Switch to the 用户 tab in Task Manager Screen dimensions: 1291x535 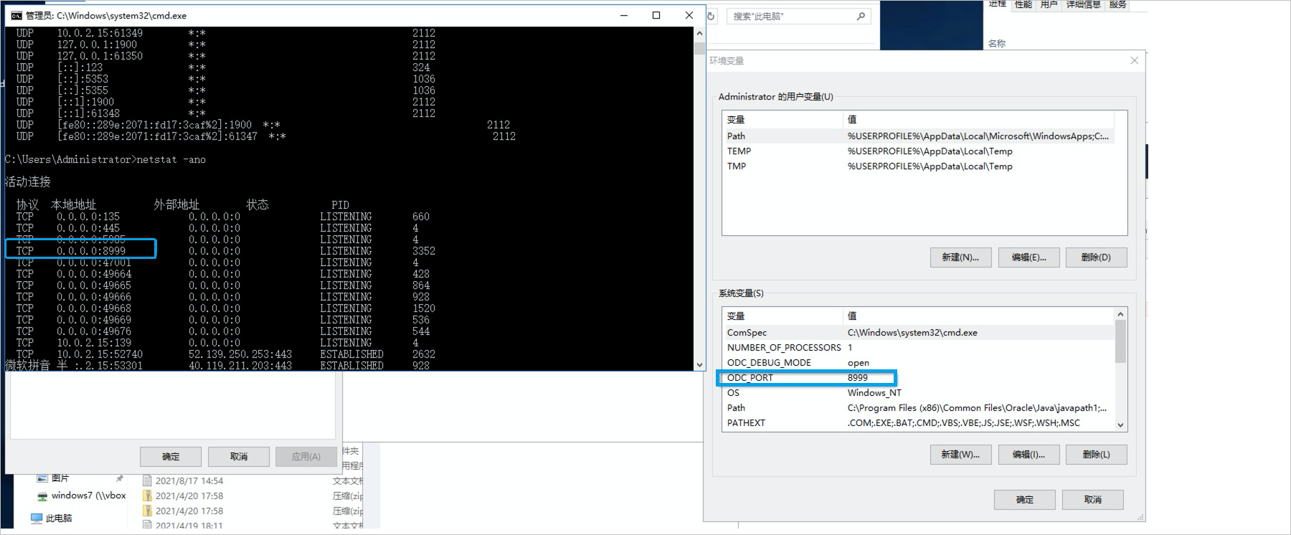click(x=1049, y=4)
